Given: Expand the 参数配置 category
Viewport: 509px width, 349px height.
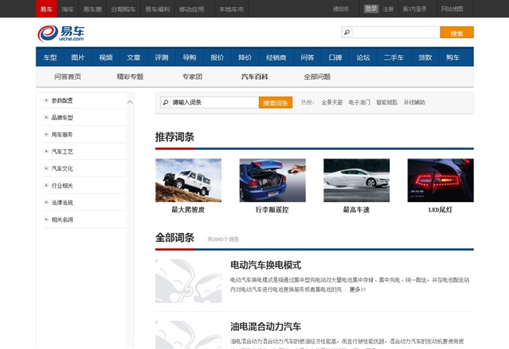Looking at the screenshot, I should (x=46, y=100).
